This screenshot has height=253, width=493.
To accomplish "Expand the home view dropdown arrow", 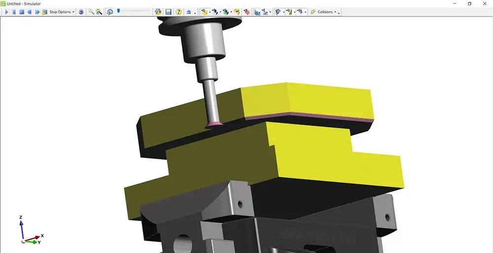I will tap(195, 12).
